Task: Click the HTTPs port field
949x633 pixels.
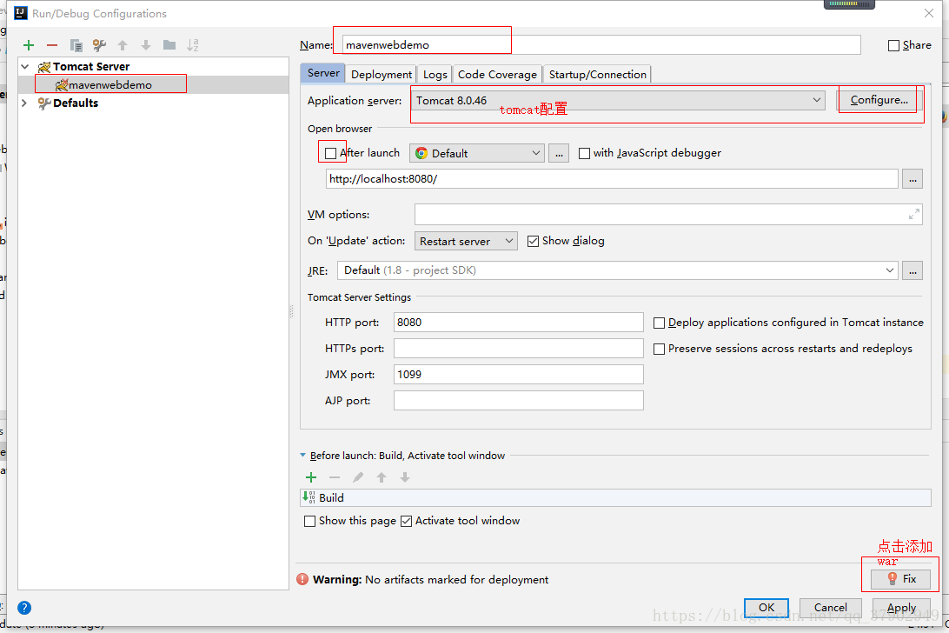Action: (x=518, y=349)
